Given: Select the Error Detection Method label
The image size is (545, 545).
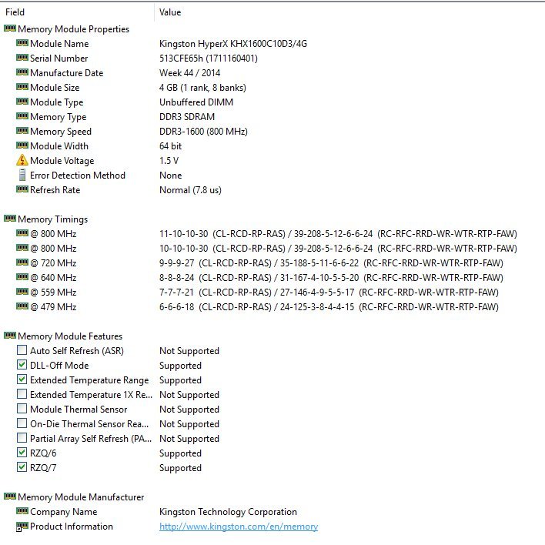Looking at the screenshot, I should click(78, 176).
